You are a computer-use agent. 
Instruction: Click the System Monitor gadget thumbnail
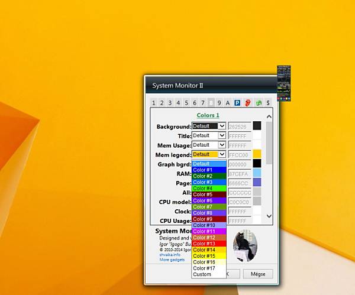coord(284,83)
